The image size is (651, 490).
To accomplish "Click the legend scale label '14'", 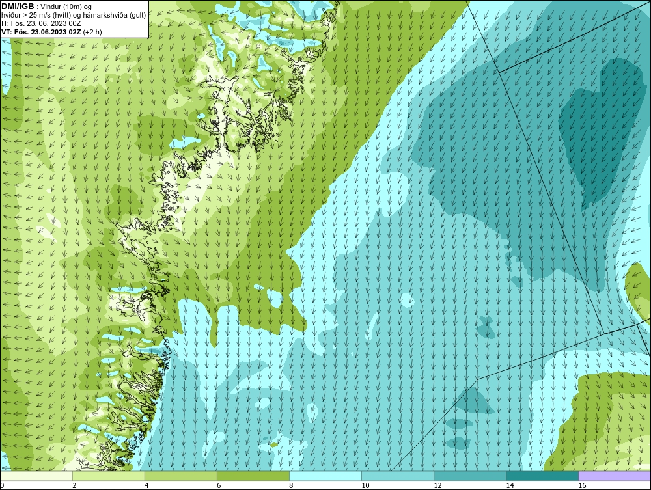I will pos(510,485).
